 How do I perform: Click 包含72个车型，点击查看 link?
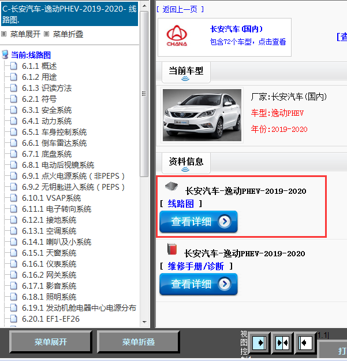pyautogui.click(x=248, y=42)
